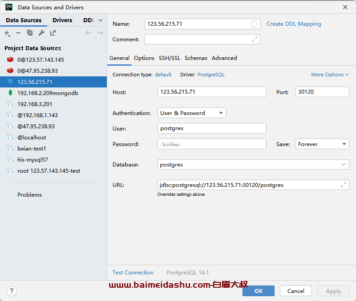The image size is (356, 301).
Task: Expand the Database combo box chevron
Action: click(343, 164)
